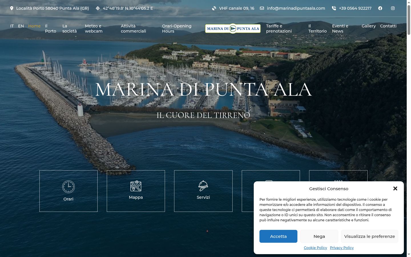
Task: Click the envelope email icon
Action: click(x=262, y=8)
